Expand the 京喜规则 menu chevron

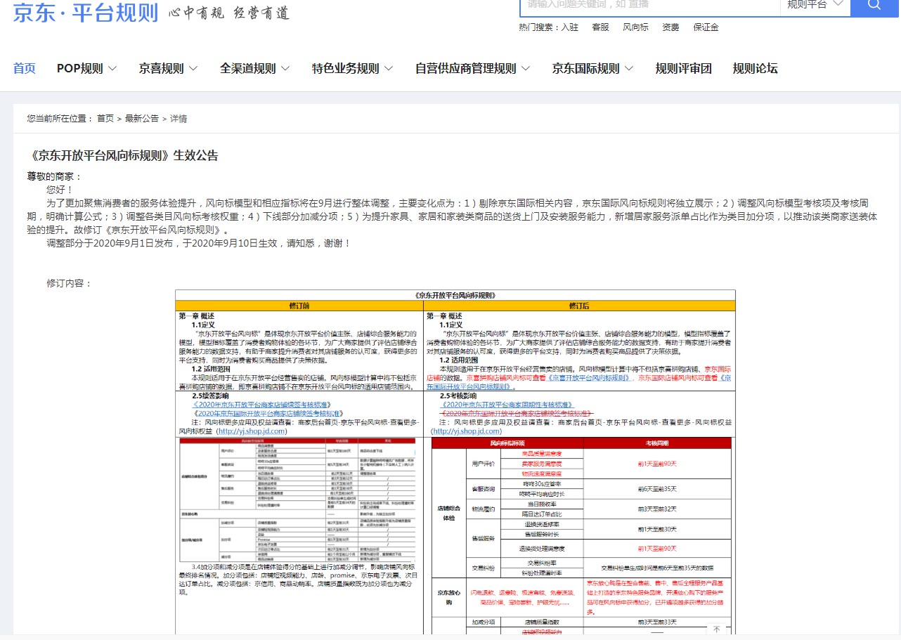(x=193, y=69)
